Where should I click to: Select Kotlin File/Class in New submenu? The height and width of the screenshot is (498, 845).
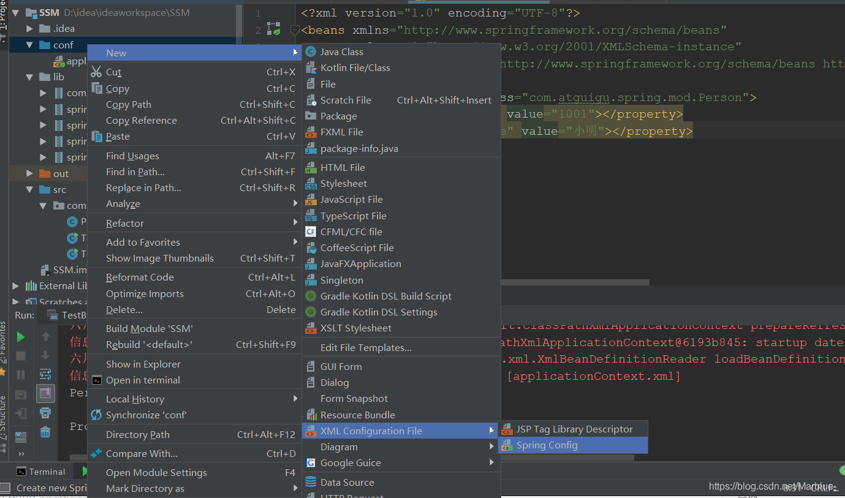pyautogui.click(x=401, y=68)
